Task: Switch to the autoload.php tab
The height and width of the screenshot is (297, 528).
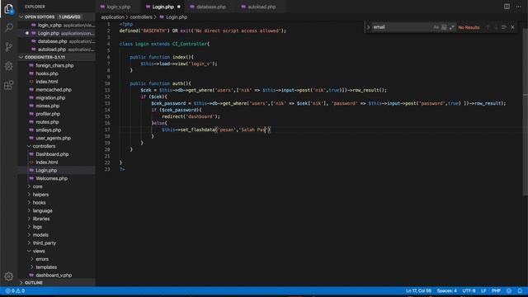Action: pyautogui.click(x=262, y=7)
